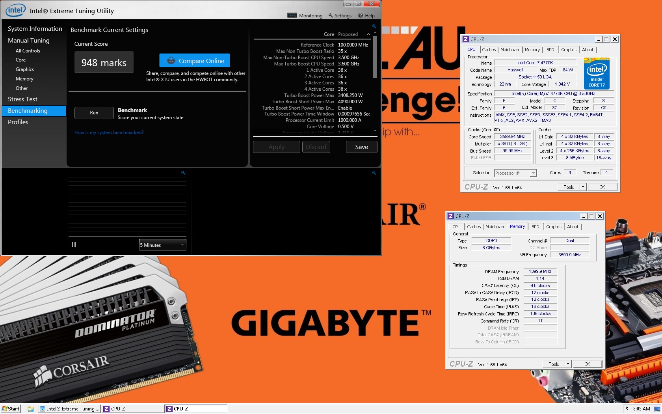The image size is (662, 414).
Task: Click Tools button in upper CPU-Z
Action: pos(569,187)
